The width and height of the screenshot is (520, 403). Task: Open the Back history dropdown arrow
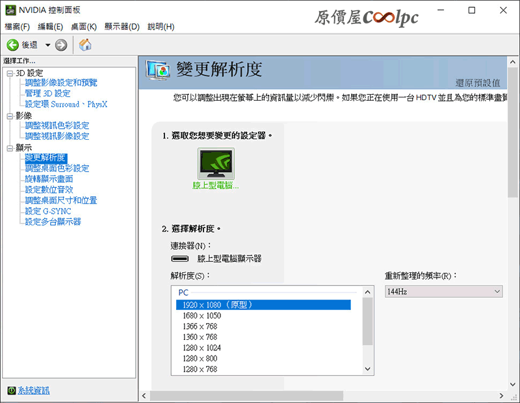tap(47, 45)
